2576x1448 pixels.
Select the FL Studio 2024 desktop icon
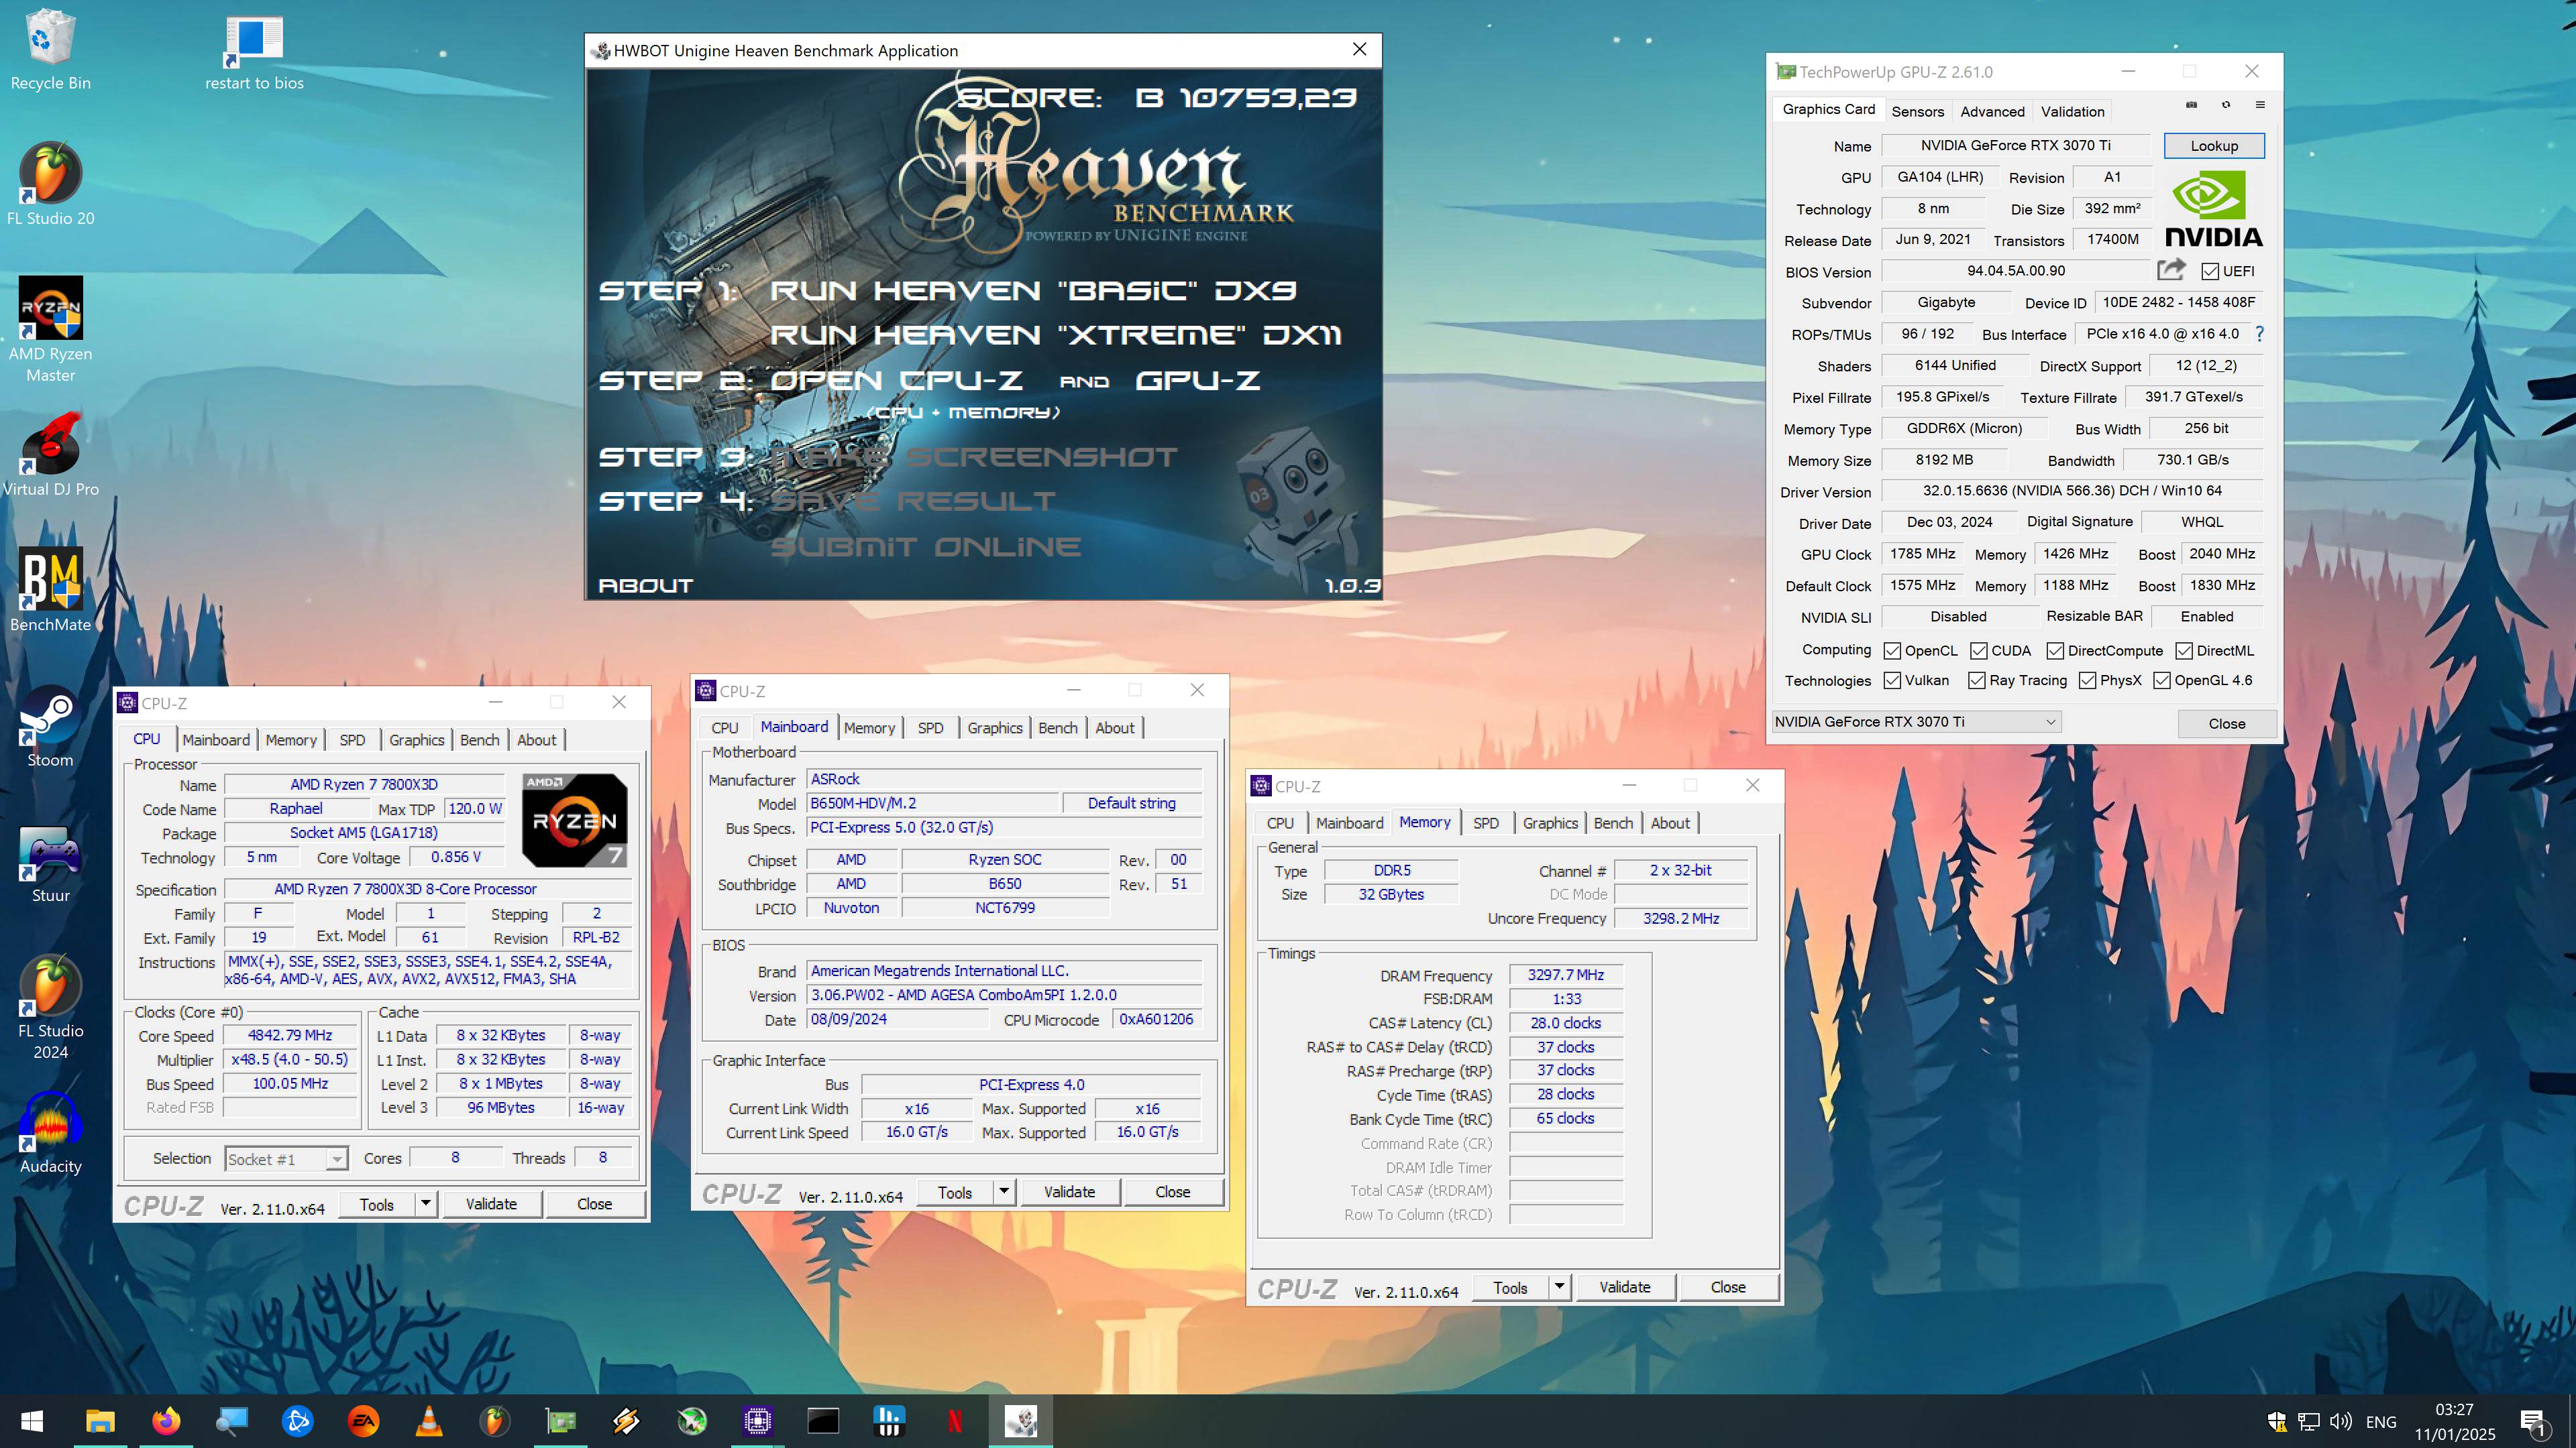pos(50,1008)
